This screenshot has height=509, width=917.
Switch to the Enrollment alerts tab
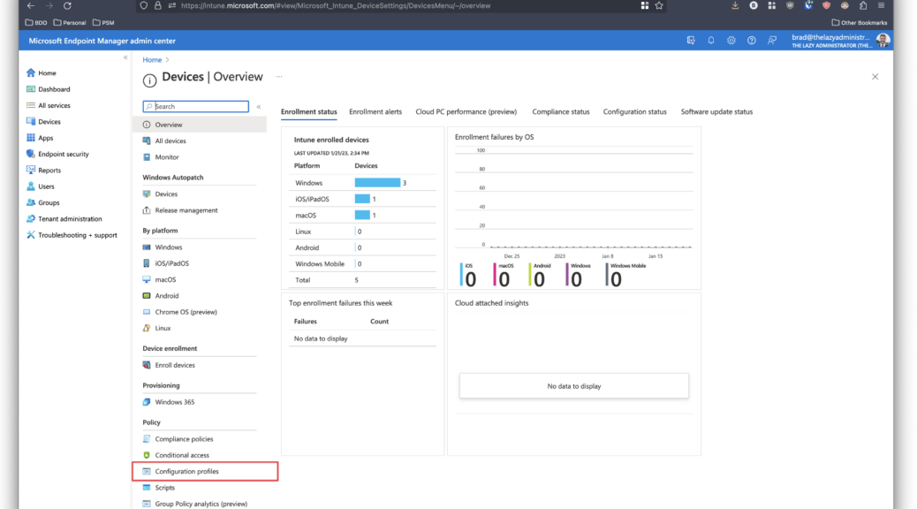pyautogui.click(x=375, y=111)
